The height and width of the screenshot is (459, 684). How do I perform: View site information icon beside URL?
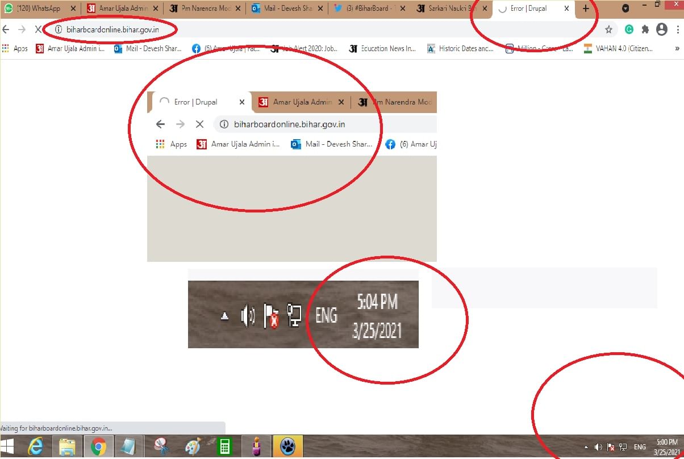tap(58, 30)
